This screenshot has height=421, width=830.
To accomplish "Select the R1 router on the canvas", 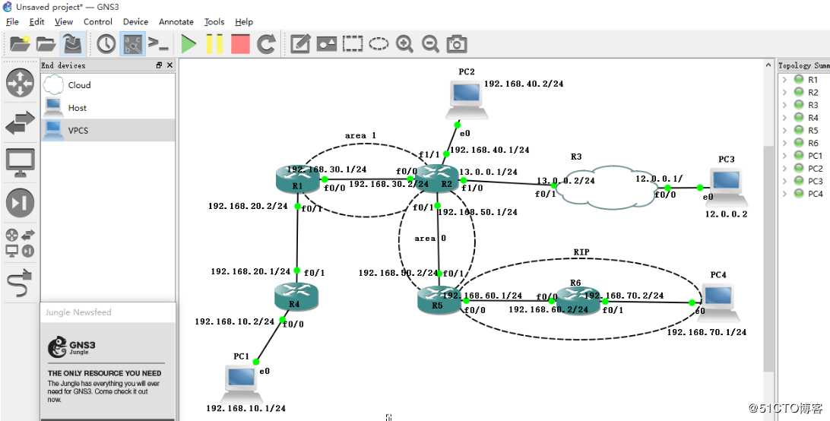I will pos(297,179).
